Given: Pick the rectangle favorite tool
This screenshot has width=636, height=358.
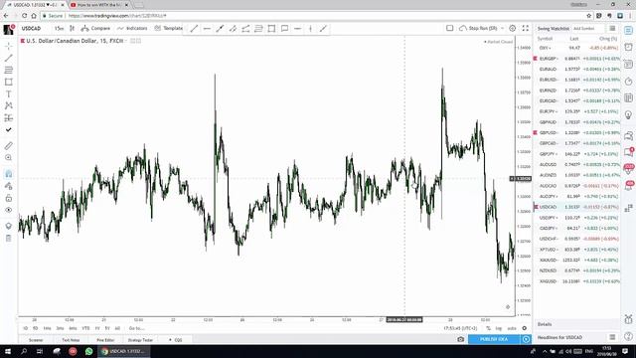Looking at the screenshot, I should (x=271, y=29).
